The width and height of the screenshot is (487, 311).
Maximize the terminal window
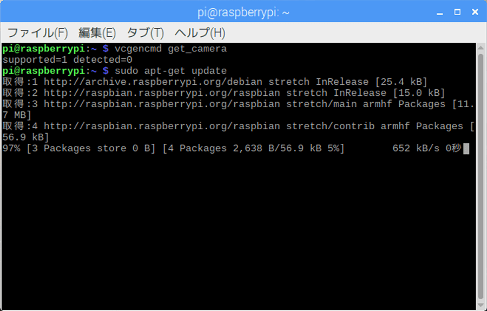pyautogui.click(x=457, y=12)
